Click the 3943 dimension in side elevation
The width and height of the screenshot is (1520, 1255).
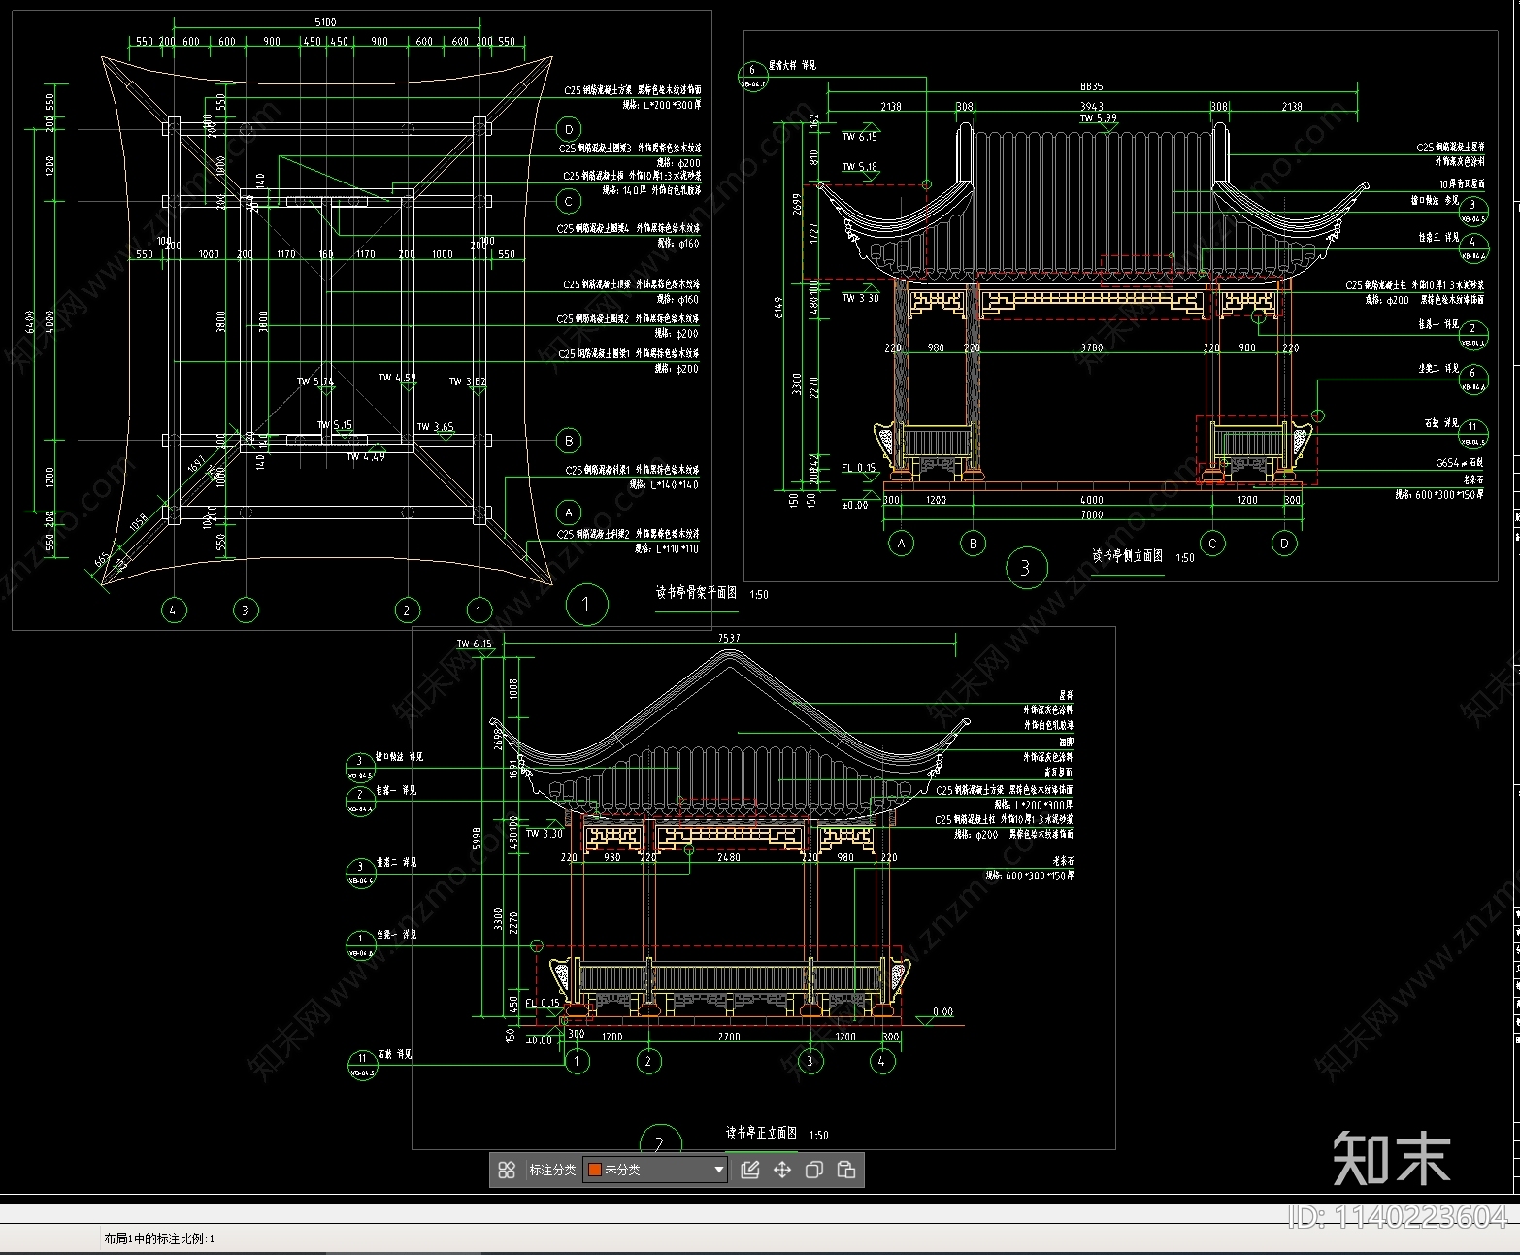click(x=1091, y=106)
